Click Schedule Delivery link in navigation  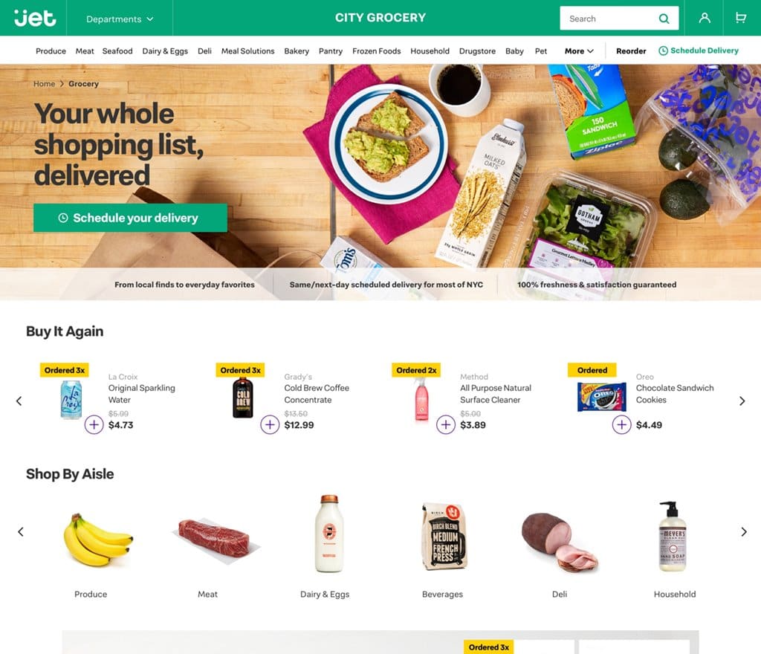coord(699,51)
